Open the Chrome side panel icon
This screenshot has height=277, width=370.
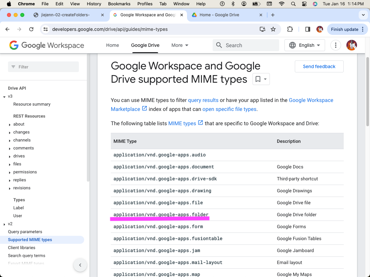coord(308,29)
